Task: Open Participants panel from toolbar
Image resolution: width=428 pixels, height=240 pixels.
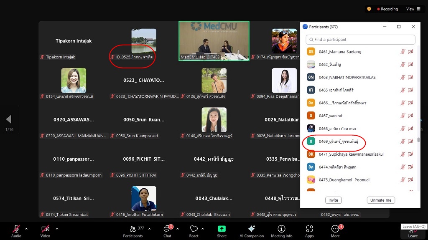Action: click(133, 231)
